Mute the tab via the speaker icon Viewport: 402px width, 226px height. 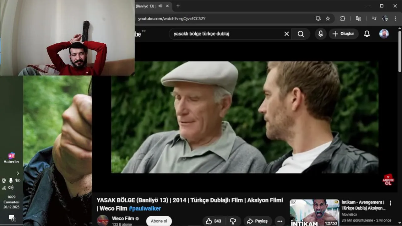tap(160, 6)
